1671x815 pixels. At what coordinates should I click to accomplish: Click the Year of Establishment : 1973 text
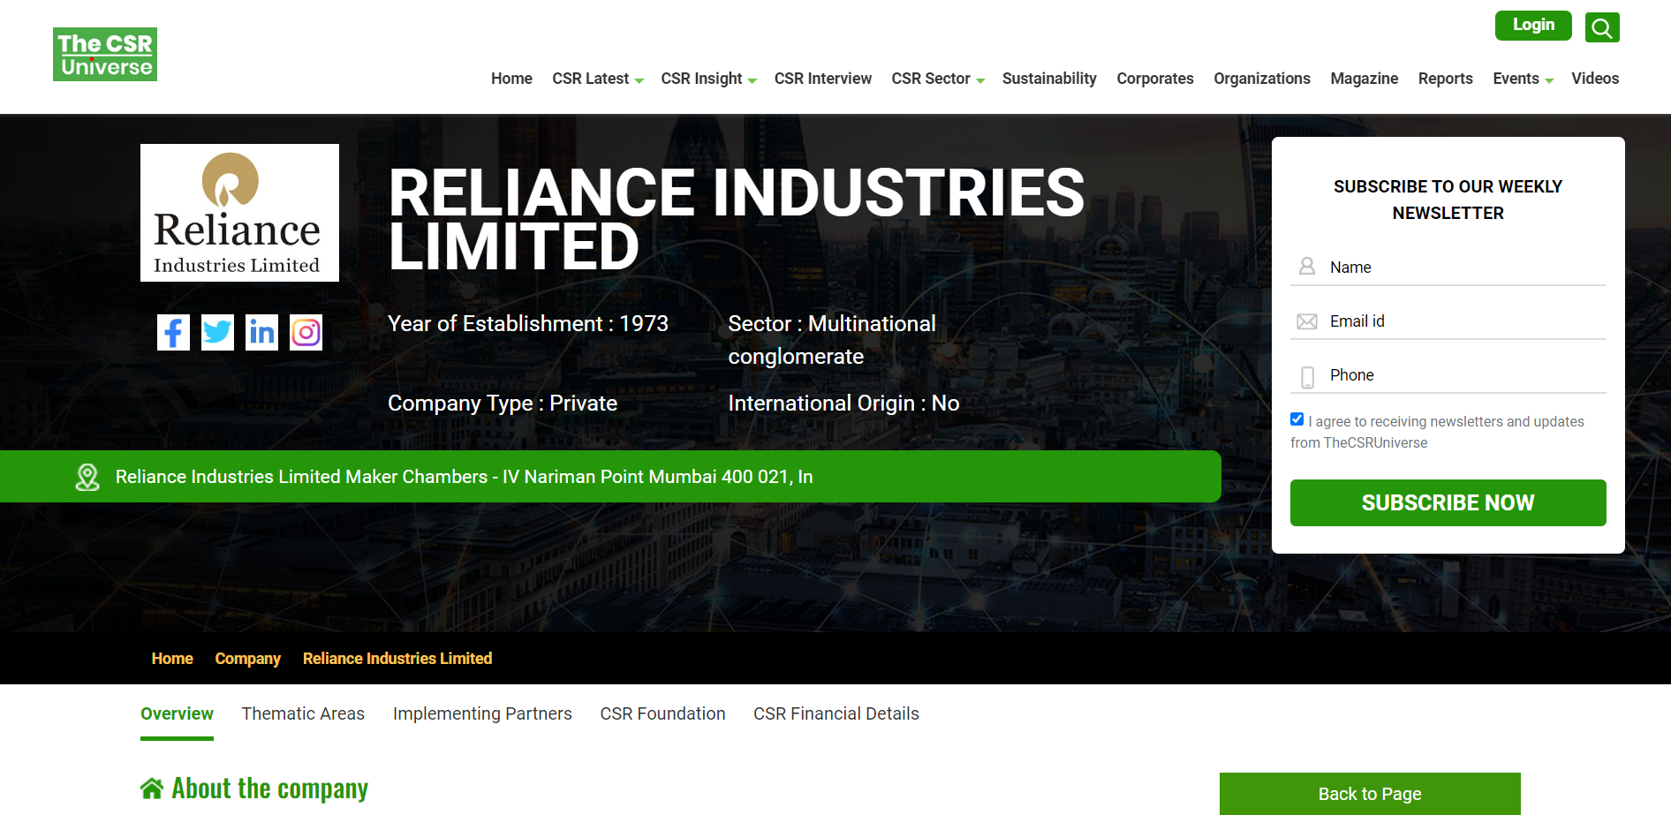tap(528, 324)
